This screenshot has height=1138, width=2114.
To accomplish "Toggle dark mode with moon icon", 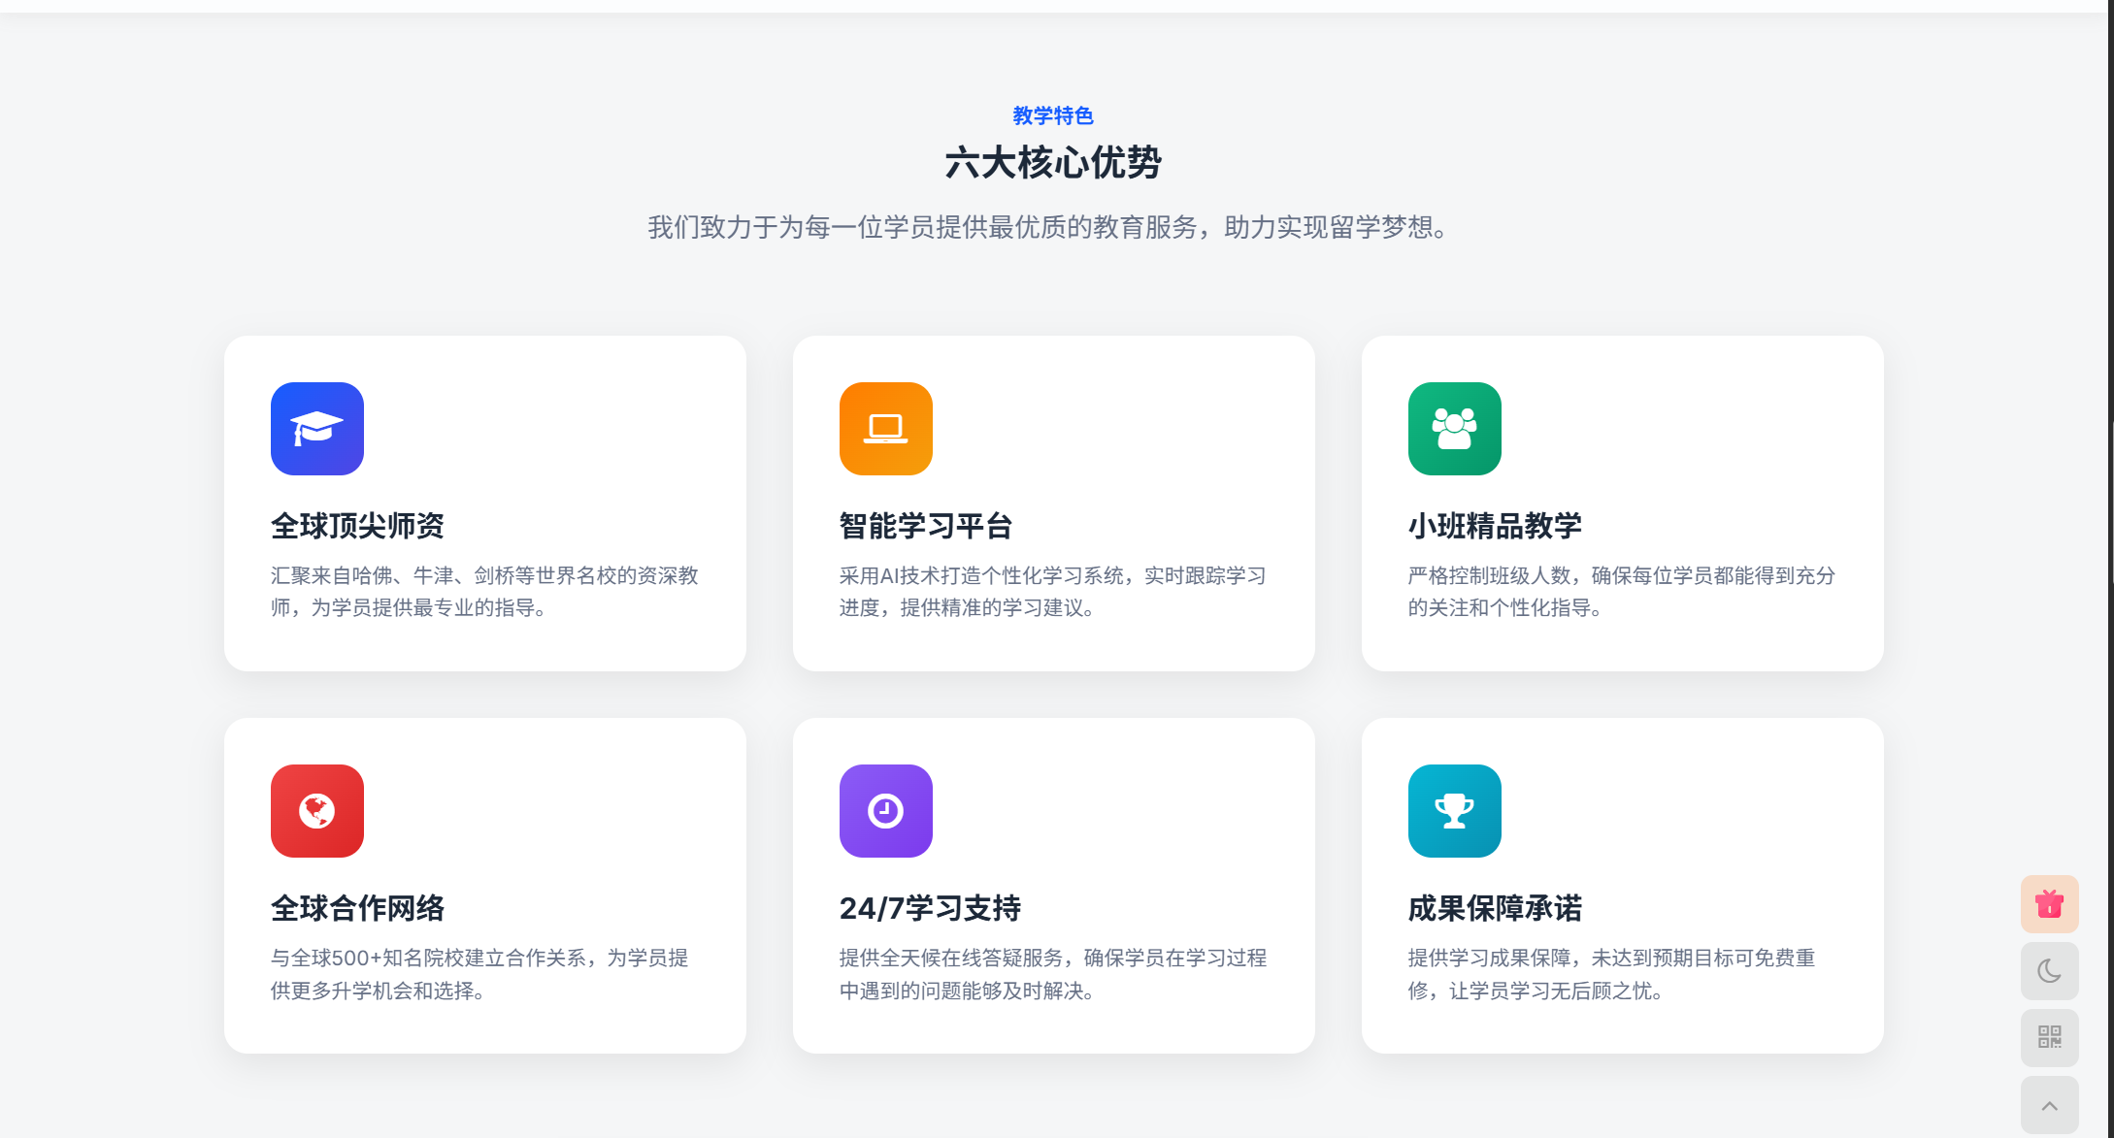I will (2050, 971).
